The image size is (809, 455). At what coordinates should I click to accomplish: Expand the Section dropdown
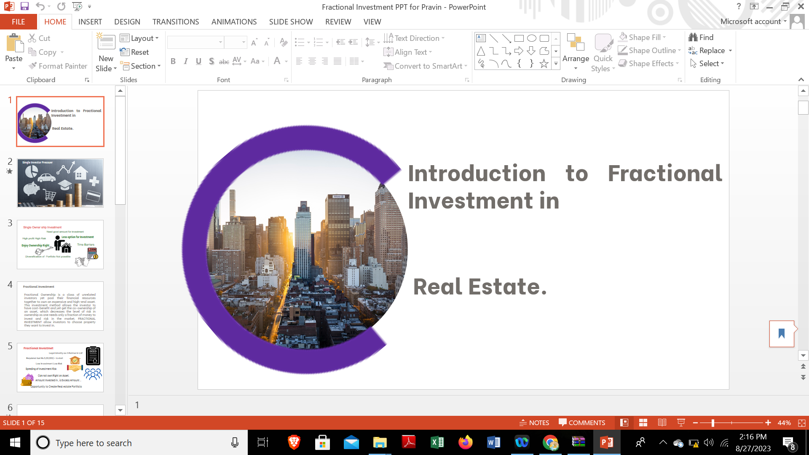coord(140,66)
